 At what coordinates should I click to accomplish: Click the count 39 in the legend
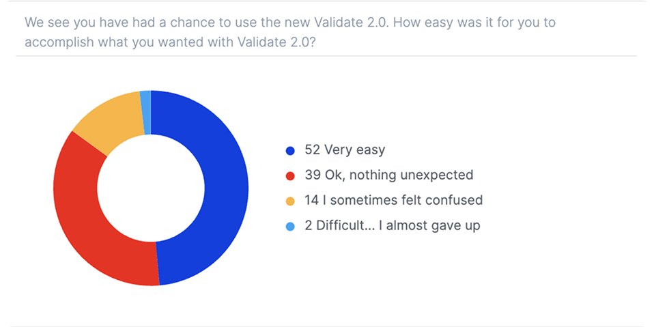tap(312, 175)
